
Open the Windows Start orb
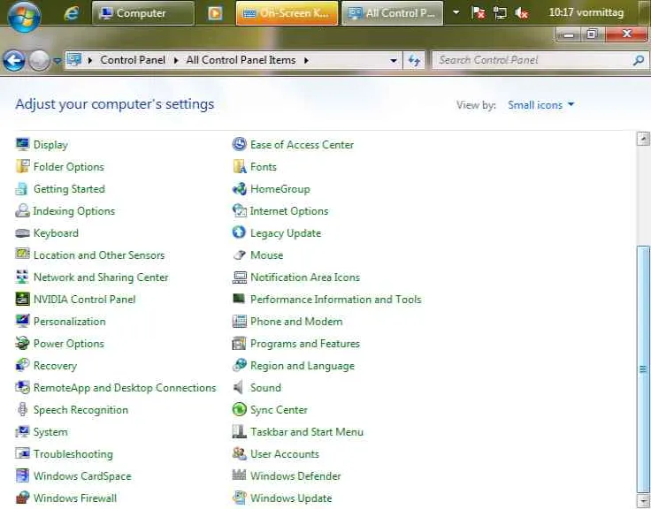24,16
